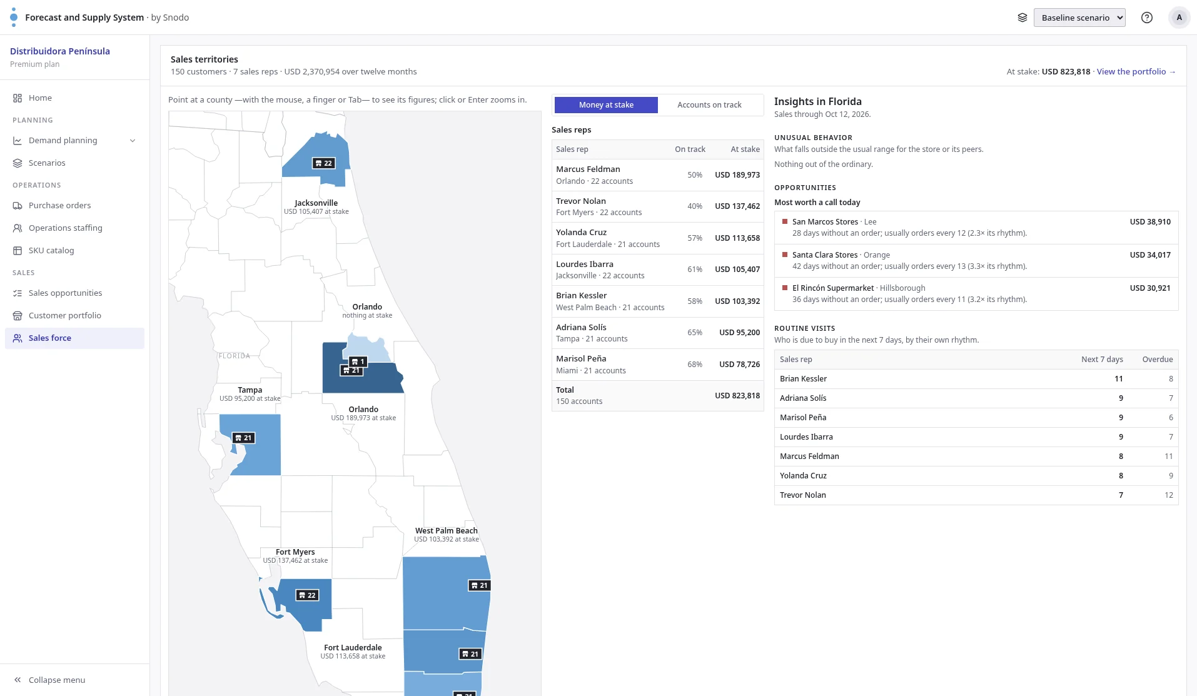Switch to Accounts on track view
The height and width of the screenshot is (696, 1197).
pyautogui.click(x=709, y=105)
